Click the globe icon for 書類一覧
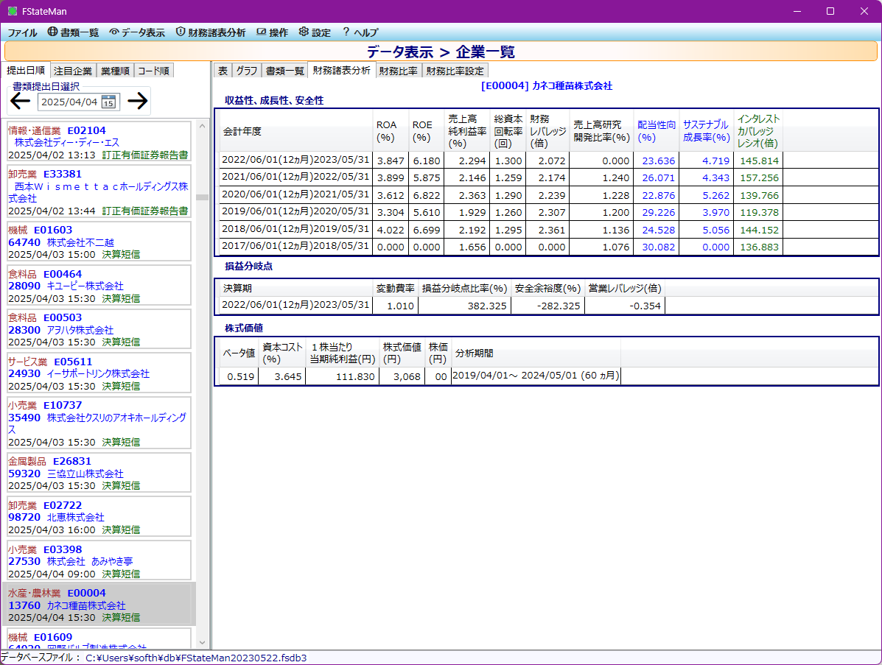Screen dimensions: 882x665 click(x=52, y=32)
